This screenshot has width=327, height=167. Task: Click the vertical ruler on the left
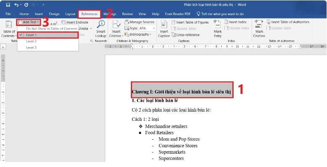[3, 108]
